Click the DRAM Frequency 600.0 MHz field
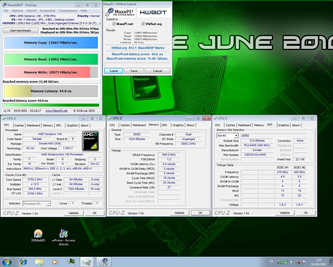Image resolution: width=333 pixels, height=267 pixels. click(169, 155)
